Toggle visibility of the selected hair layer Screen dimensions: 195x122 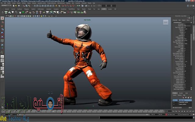(x=174, y=100)
